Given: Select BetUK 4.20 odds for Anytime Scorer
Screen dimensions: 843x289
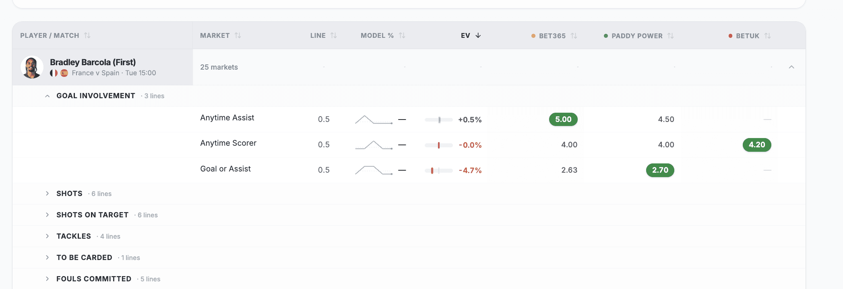Looking at the screenshot, I should click(x=757, y=144).
